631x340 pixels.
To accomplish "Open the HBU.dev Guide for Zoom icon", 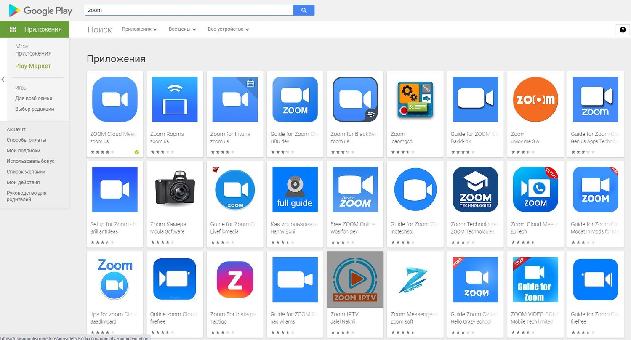I will coord(295,99).
